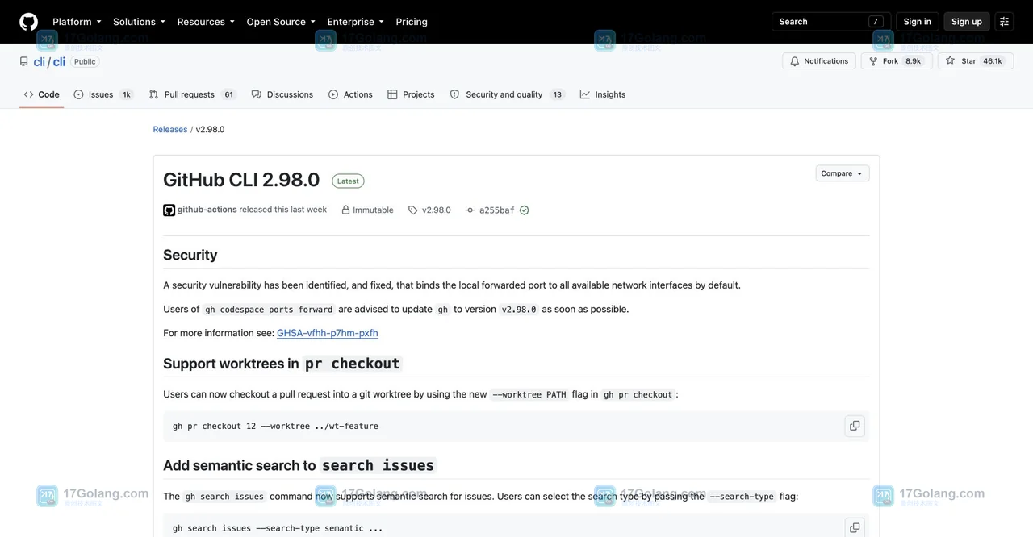
Task: Switch to the Pull requests tab
Action: coord(192,94)
